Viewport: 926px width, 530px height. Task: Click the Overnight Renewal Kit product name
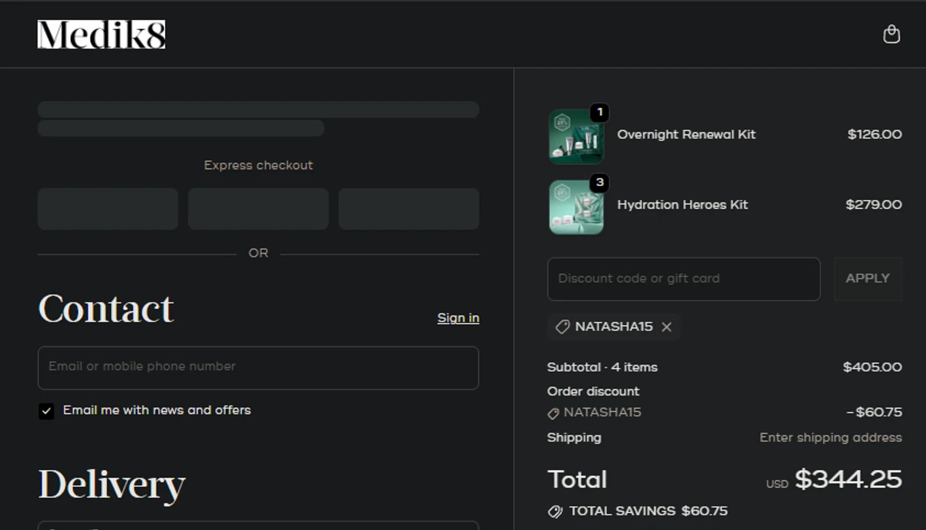(x=686, y=135)
